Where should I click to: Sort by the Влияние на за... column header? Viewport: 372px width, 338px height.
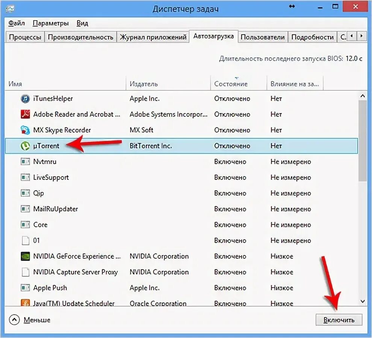tap(295, 83)
